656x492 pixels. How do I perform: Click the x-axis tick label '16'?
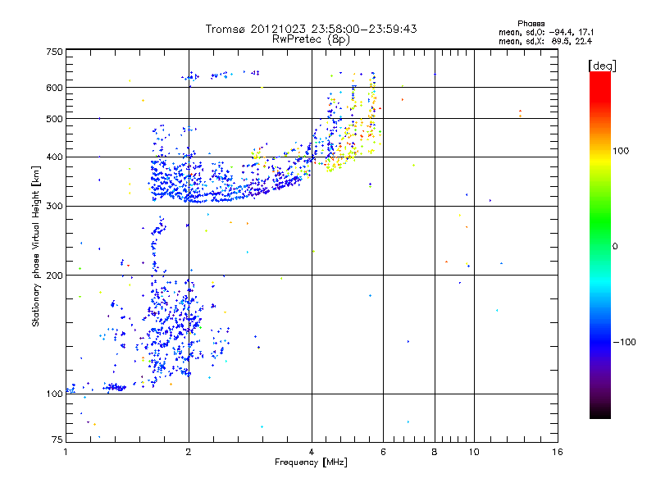(558, 452)
